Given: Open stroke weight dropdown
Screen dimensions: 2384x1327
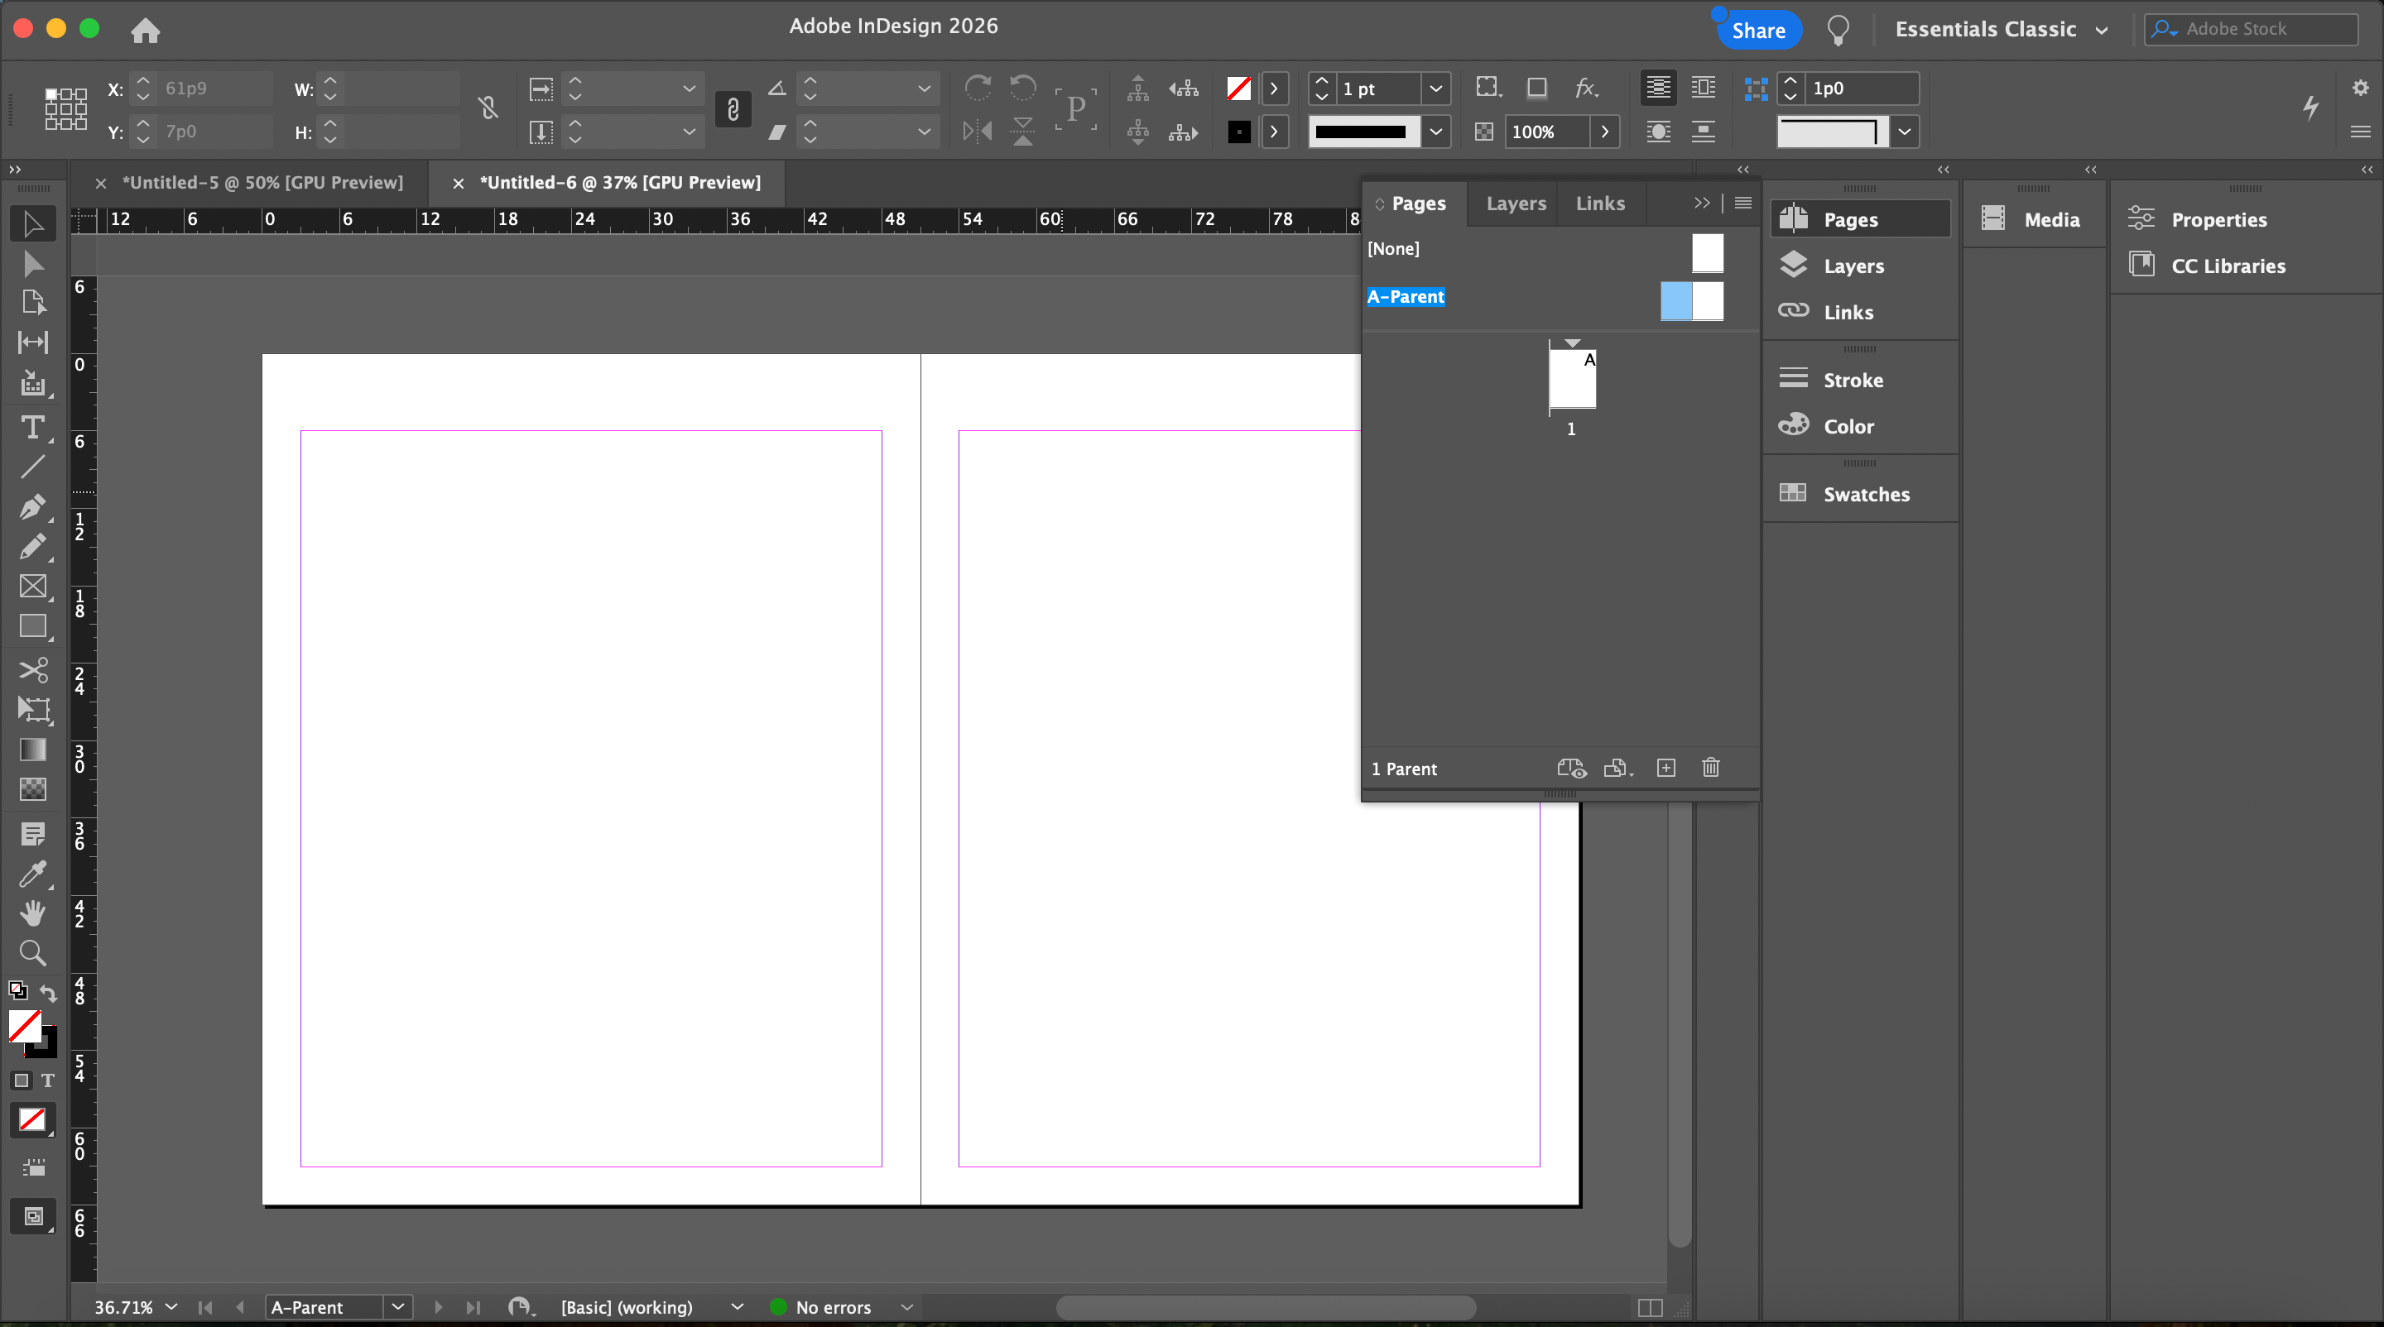Looking at the screenshot, I should [1435, 89].
